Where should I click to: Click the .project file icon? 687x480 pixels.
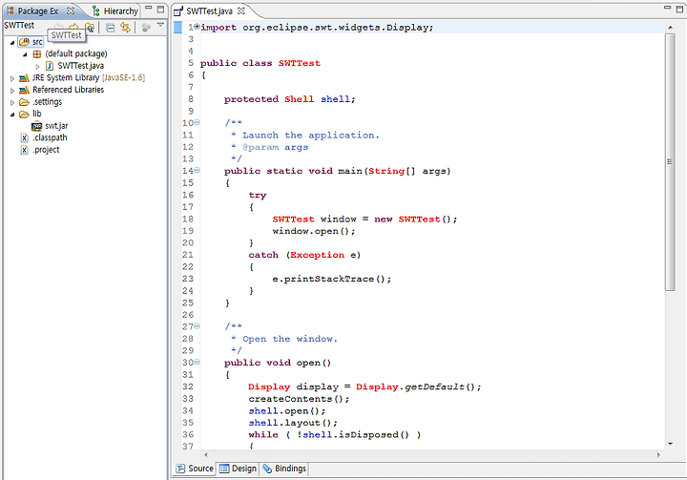25,150
